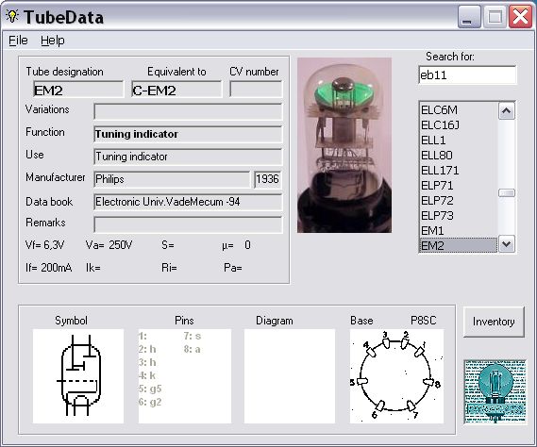Viewport: 537px width, 447px height.
Task: Click the tube list scrollbar thumb
Action: [507, 193]
